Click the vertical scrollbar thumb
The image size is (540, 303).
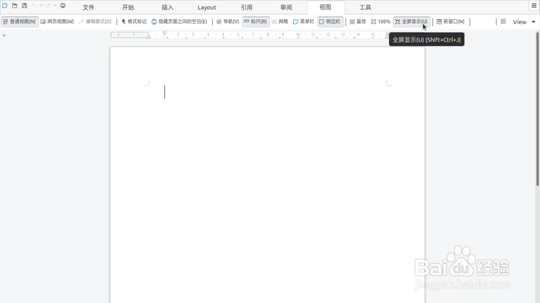click(537, 109)
